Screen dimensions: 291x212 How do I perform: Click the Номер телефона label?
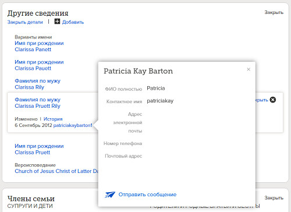123,144
